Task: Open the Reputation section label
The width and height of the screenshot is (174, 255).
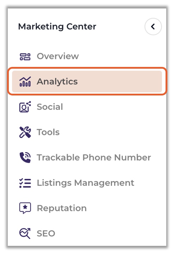Action: [x=62, y=208]
